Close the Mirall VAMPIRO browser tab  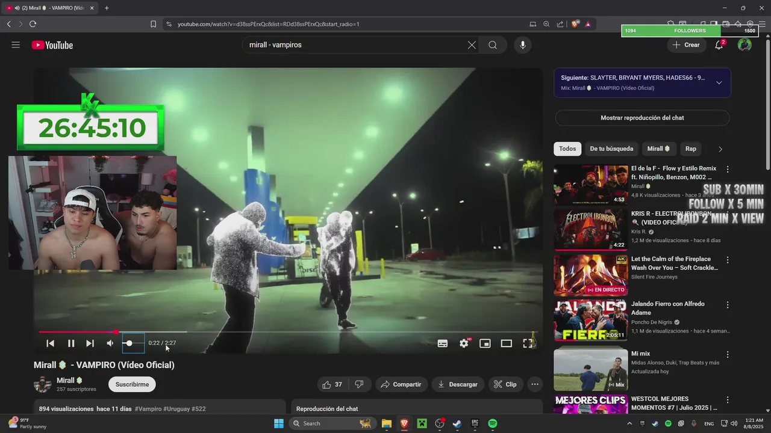click(x=92, y=8)
